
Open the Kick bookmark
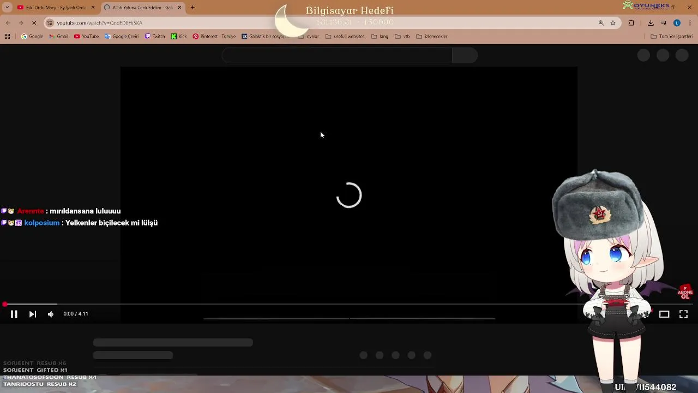[178, 37]
